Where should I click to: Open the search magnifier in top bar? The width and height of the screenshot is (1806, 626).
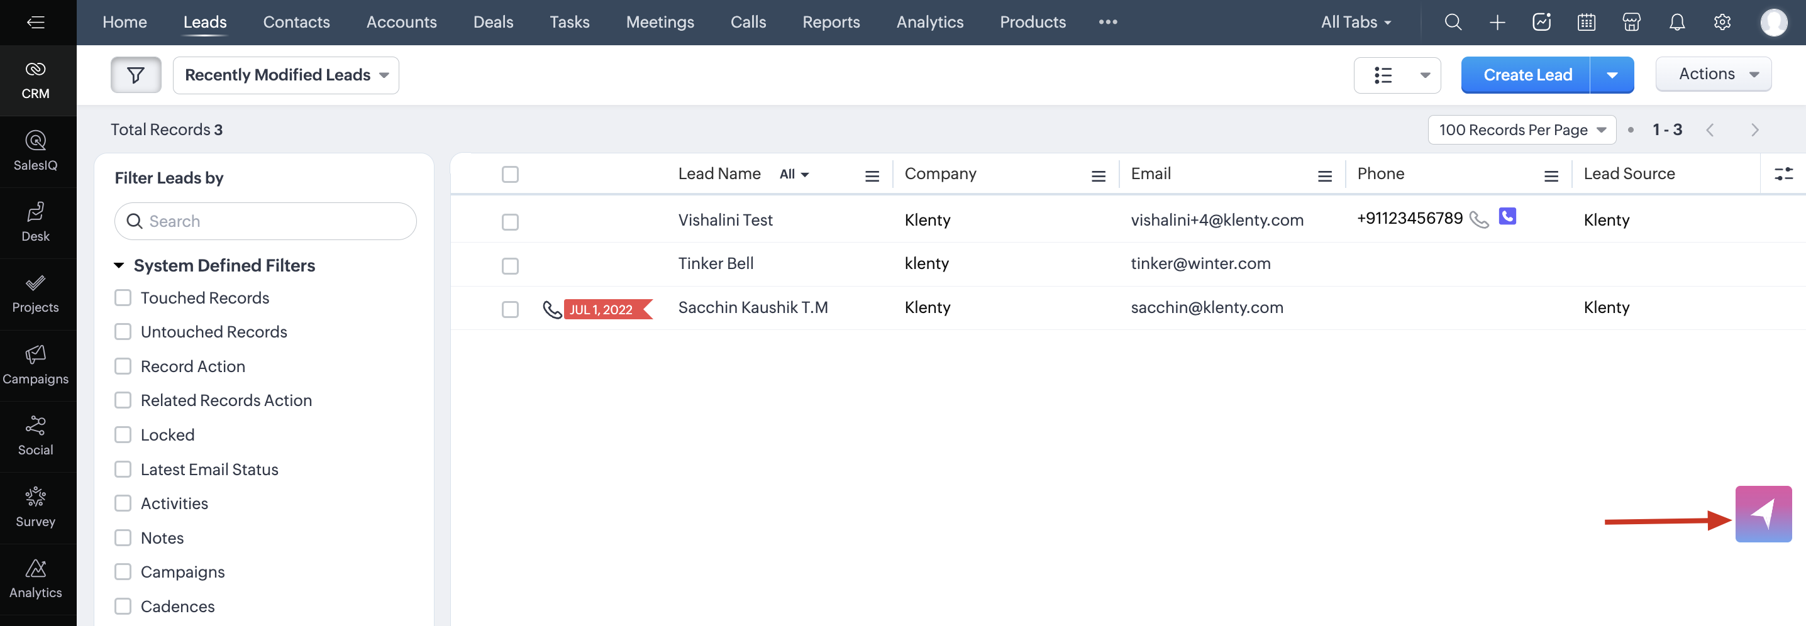(1453, 23)
